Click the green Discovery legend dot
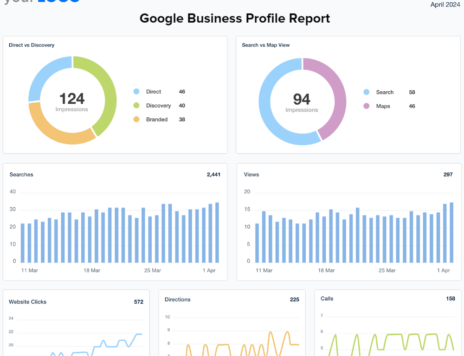 pos(136,106)
